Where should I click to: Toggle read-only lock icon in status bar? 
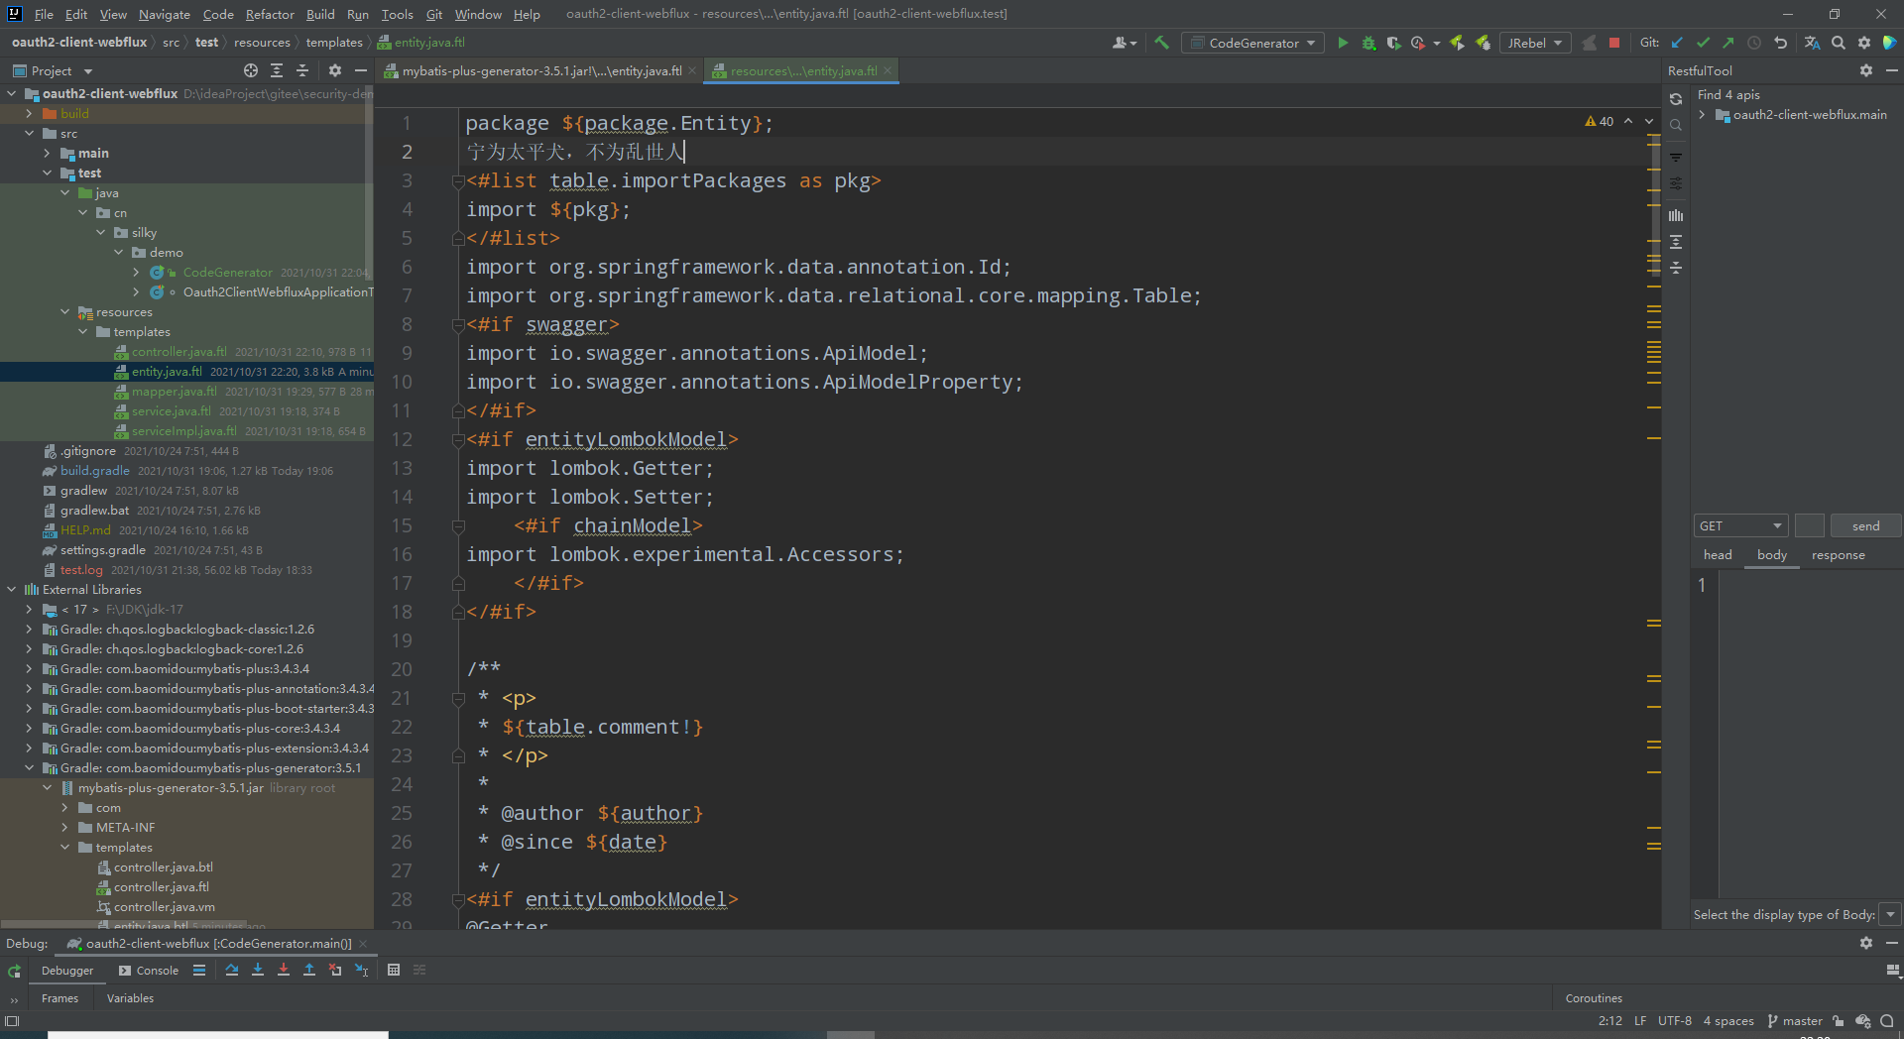tap(1838, 1021)
